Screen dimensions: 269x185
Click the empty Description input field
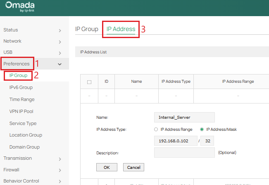pos(184,153)
